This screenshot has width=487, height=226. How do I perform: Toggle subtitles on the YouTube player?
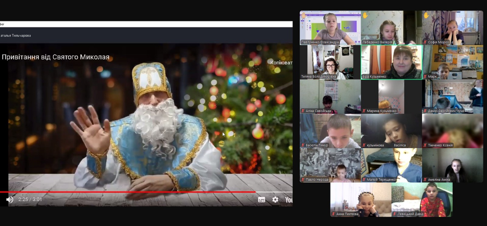[261, 200]
